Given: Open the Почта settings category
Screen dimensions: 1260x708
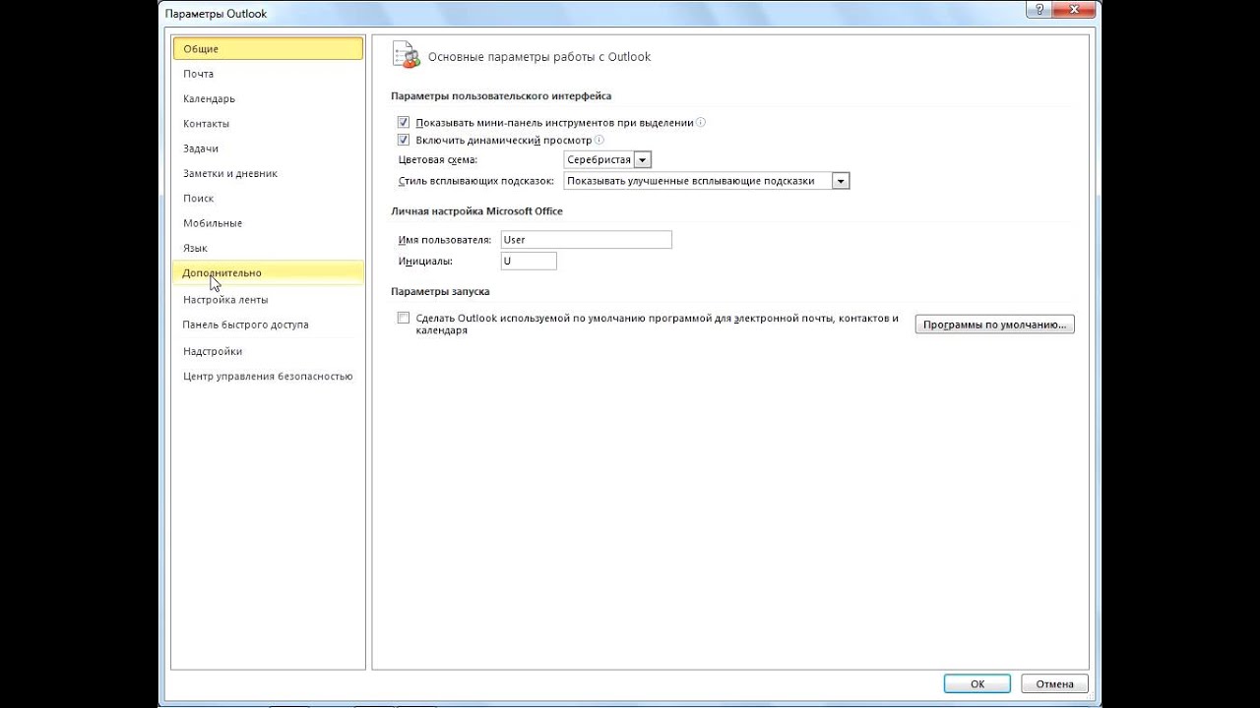Looking at the screenshot, I should point(268,74).
